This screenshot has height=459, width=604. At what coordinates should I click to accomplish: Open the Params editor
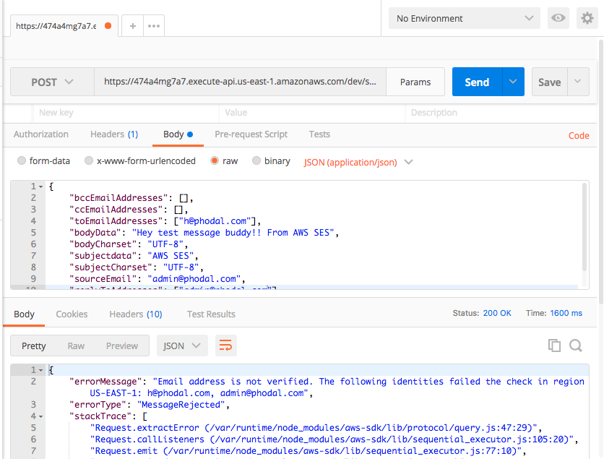415,82
